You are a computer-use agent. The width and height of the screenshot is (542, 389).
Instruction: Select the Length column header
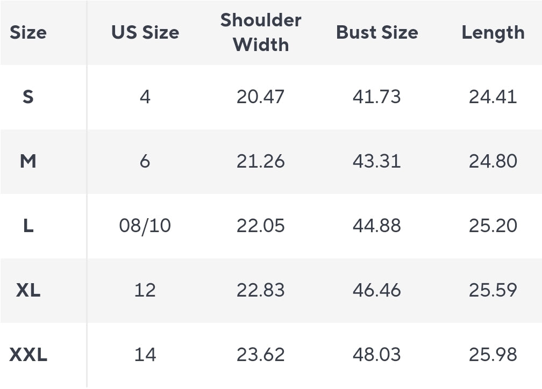coord(493,33)
